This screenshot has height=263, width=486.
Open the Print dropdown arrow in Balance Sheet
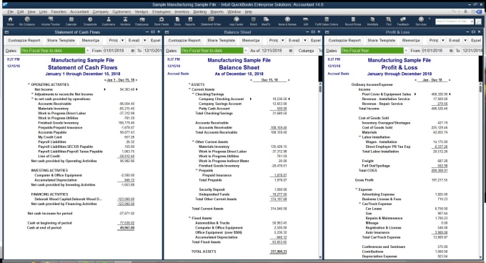283,41
